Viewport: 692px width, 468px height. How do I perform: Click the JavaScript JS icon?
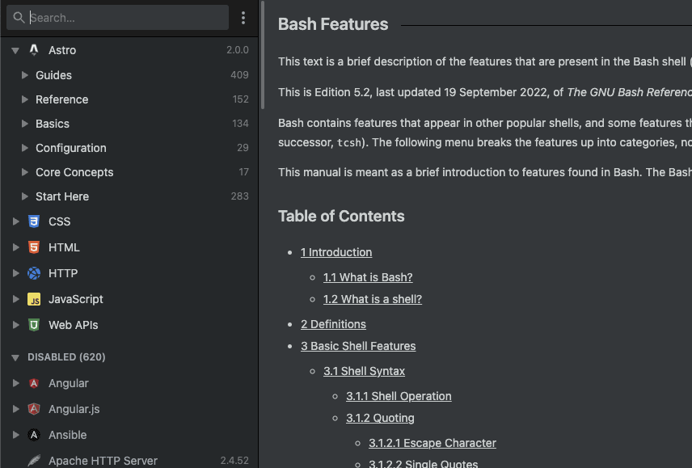(x=34, y=299)
